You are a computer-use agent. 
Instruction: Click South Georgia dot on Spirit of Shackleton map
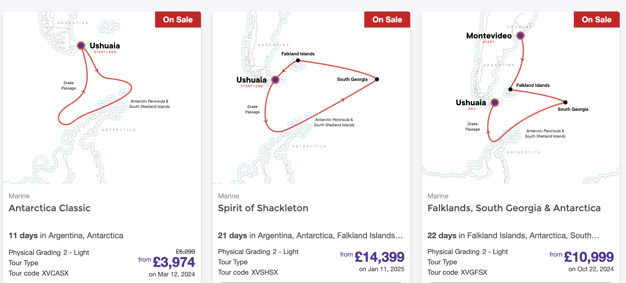click(377, 79)
